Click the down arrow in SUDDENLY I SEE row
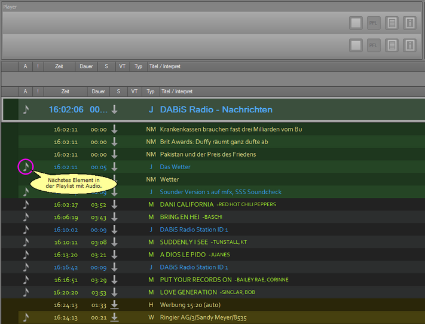Image resolution: width=425 pixels, height=324 pixels. coord(114,242)
